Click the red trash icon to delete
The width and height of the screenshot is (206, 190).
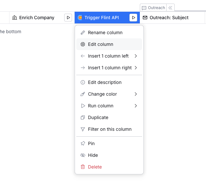click(x=83, y=167)
